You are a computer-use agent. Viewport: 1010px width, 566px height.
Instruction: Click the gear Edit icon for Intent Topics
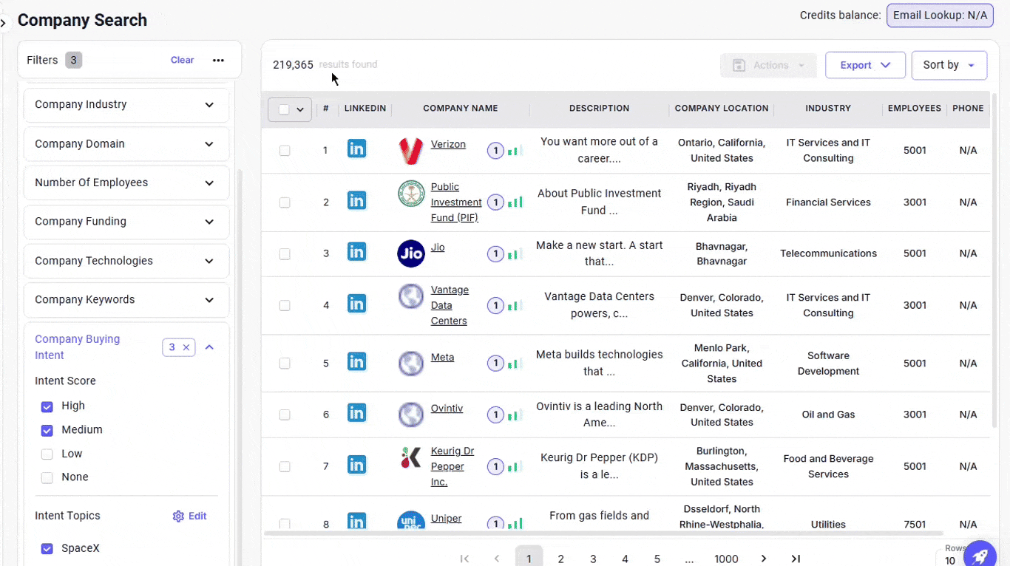[x=178, y=516]
